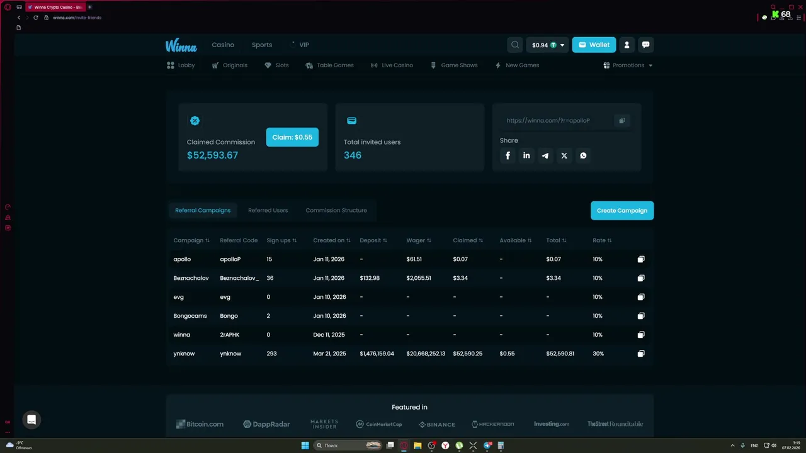The image size is (806, 453).
Task: Share referral link on X
Action: pyautogui.click(x=564, y=155)
